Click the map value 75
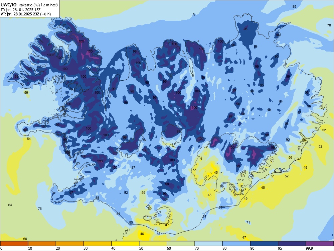Viewport: 334px width, 251px height. (40, 208)
